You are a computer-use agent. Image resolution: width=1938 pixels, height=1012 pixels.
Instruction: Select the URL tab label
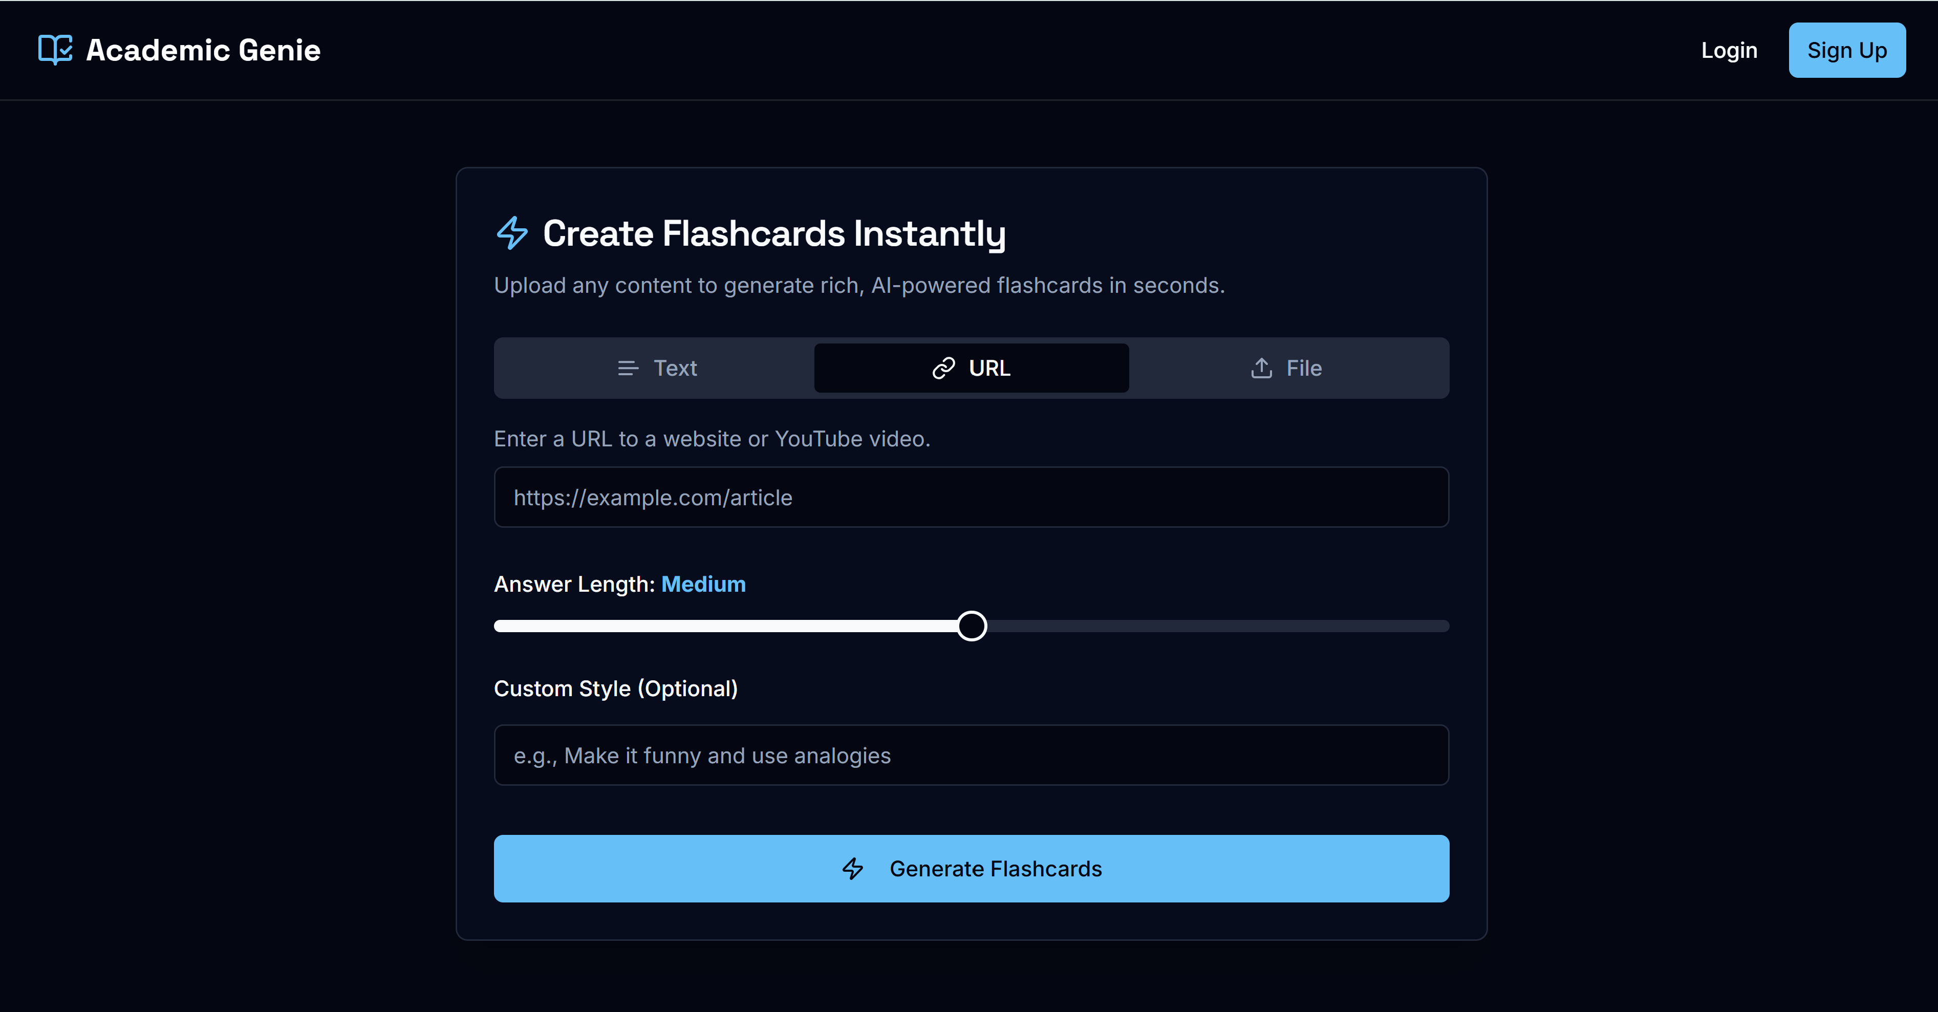click(x=989, y=369)
